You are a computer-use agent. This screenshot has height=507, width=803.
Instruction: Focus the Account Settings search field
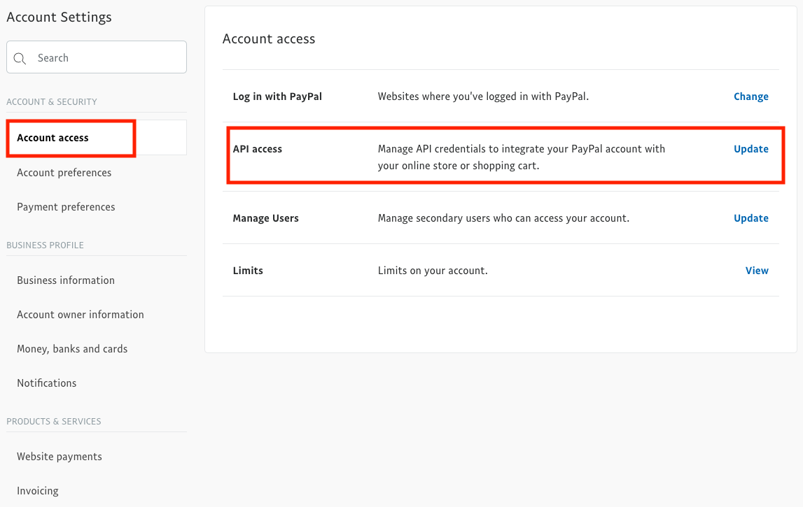pos(97,57)
